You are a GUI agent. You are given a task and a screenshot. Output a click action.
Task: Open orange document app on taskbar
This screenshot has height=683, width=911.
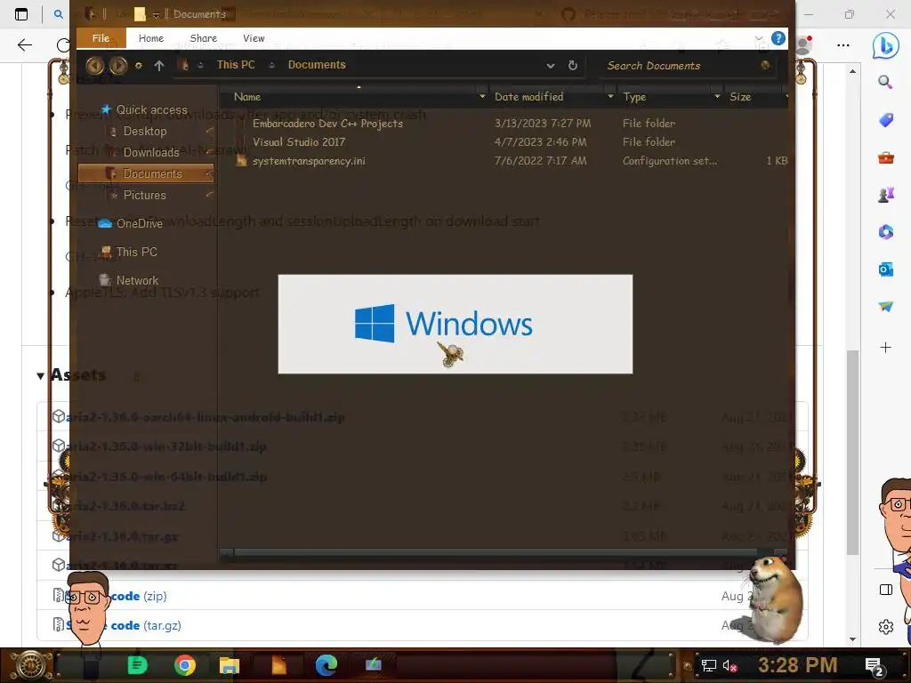pyautogui.click(x=278, y=665)
